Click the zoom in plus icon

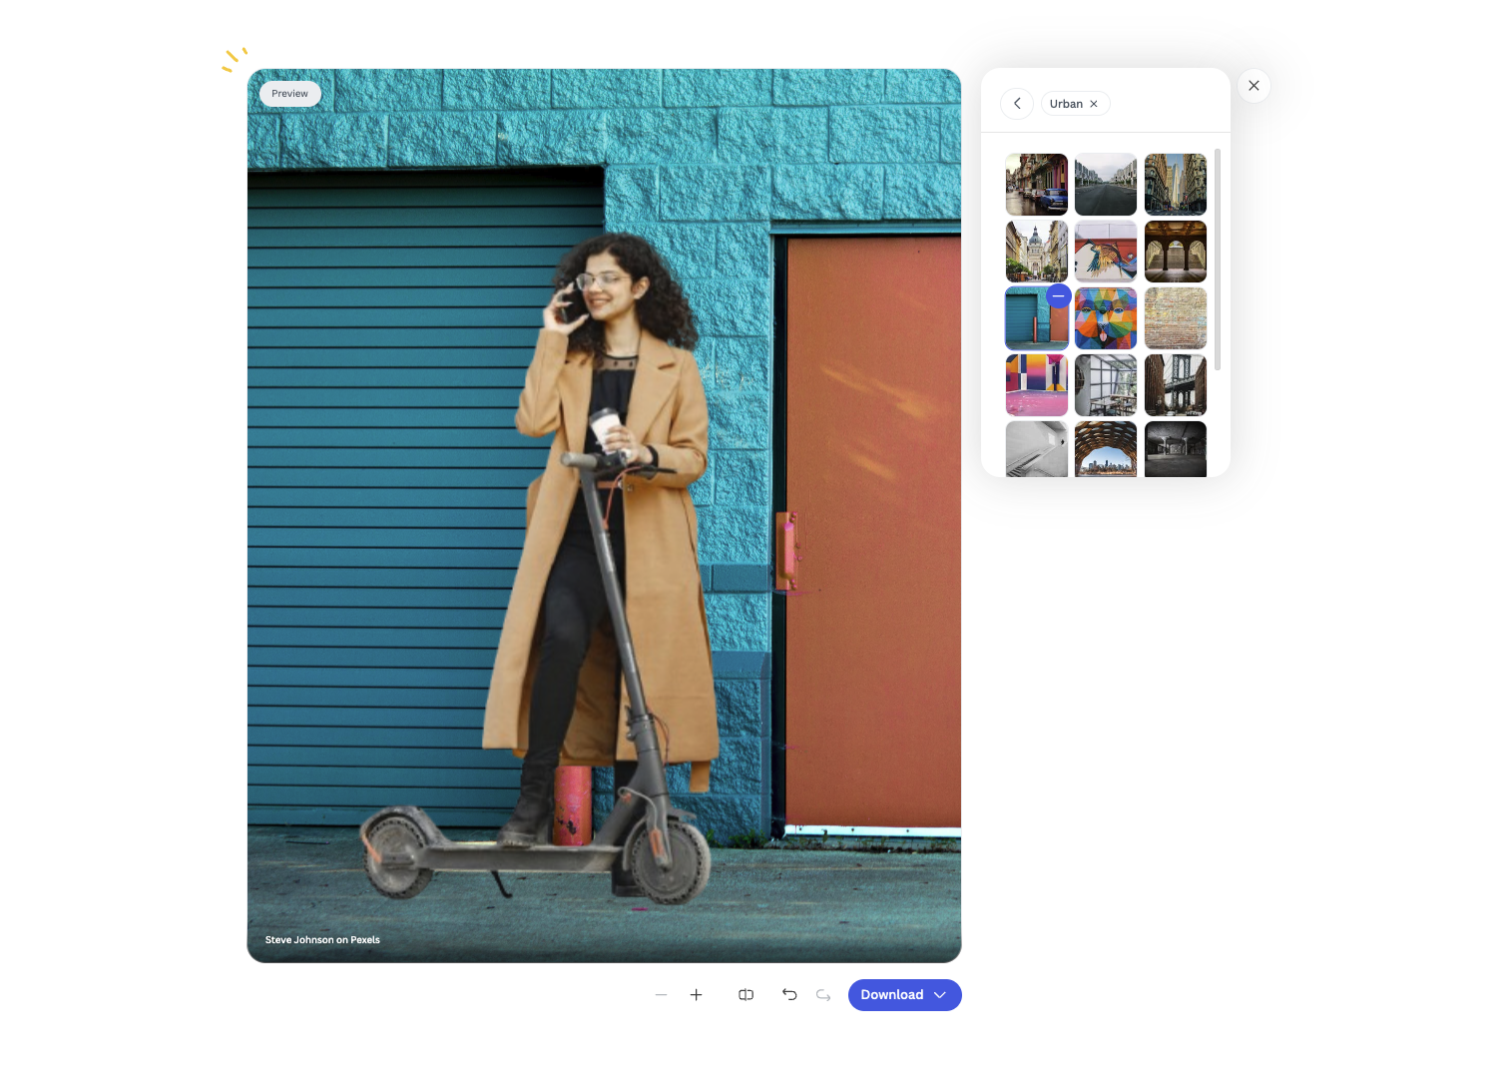pyautogui.click(x=697, y=995)
